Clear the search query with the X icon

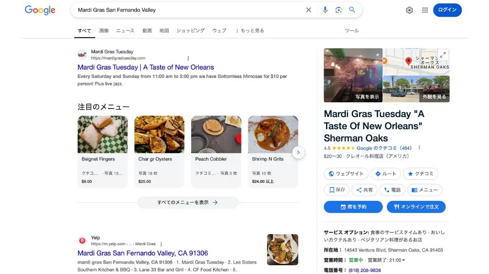coord(309,10)
